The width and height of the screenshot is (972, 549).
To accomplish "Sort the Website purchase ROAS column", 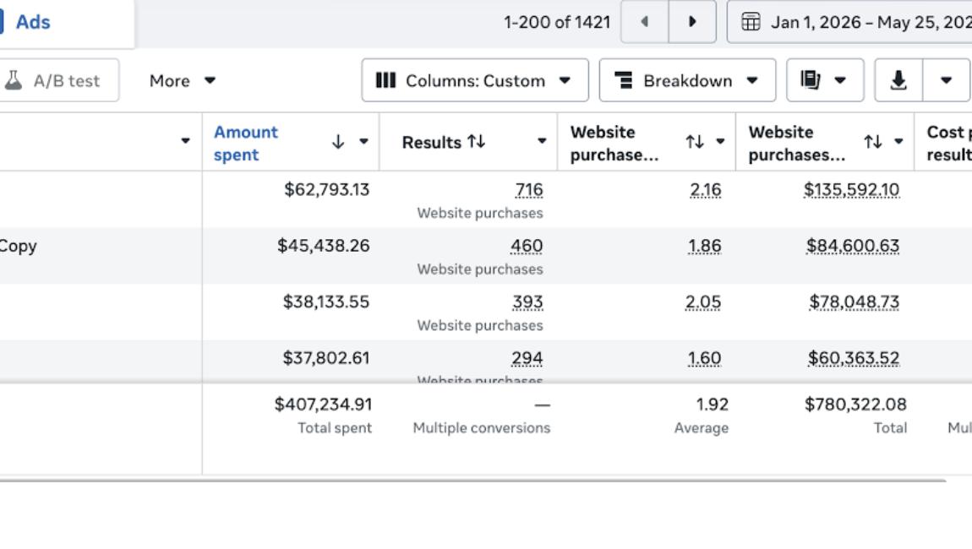I will (695, 142).
